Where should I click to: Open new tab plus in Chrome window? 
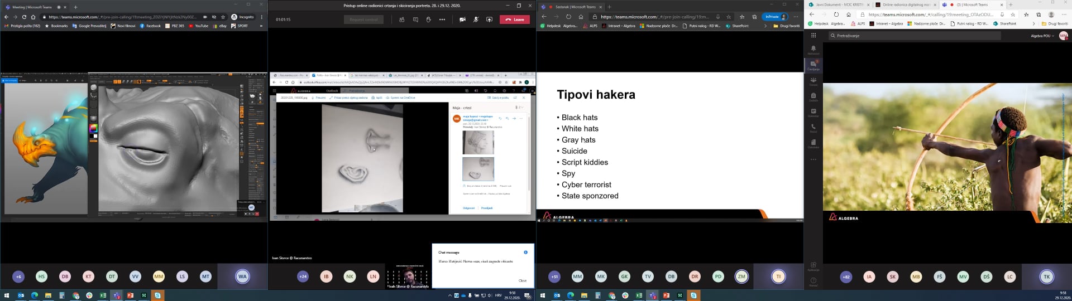pyautogui.click(x=75, y=7)
